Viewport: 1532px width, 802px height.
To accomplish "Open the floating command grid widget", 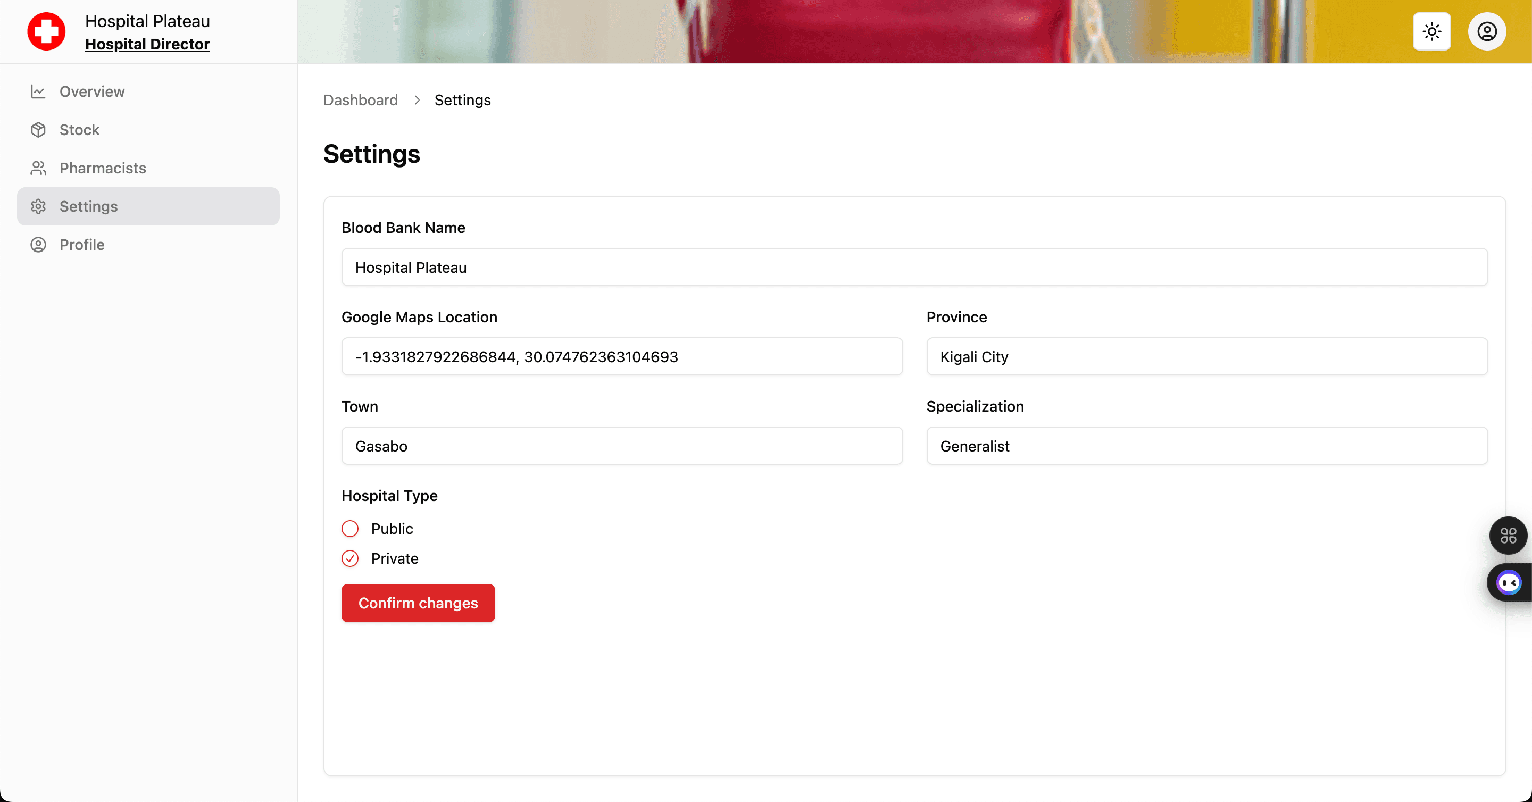I will (1508, 536).
